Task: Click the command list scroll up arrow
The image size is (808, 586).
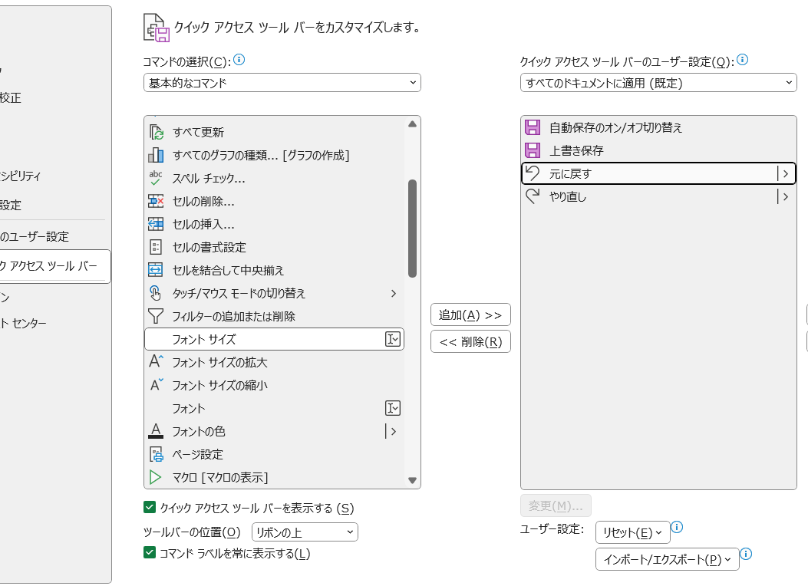Action: click(x=412, y=124)
